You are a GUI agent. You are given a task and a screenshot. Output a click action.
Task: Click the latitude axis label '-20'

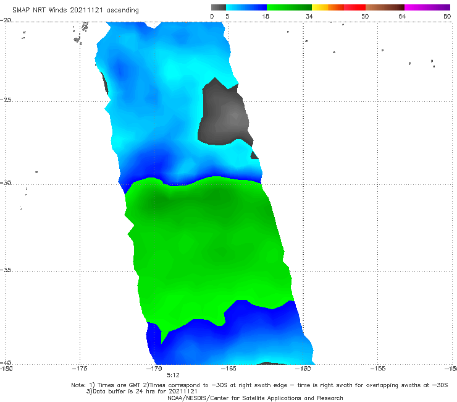click(6, 20)
